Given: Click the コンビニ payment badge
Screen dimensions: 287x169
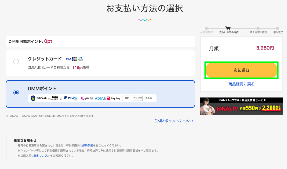Looking at the screenshot, I should [x=138, y=98].
